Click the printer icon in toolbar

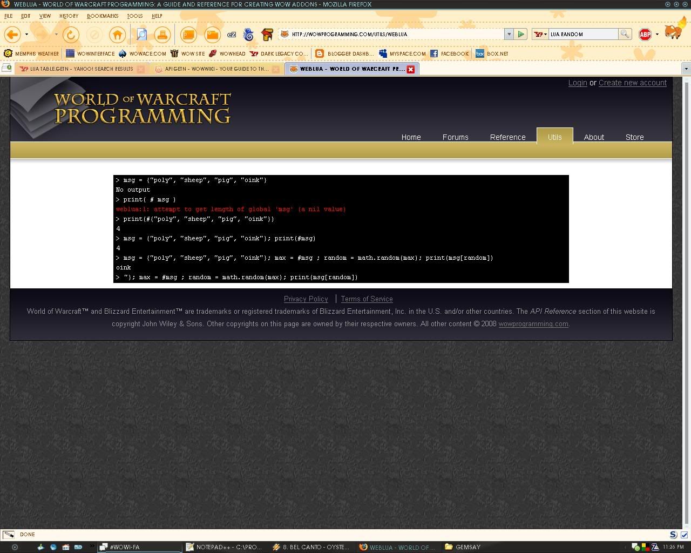162,35
